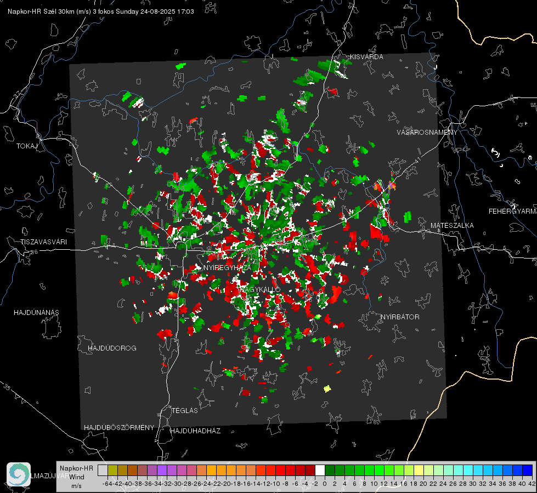Click the FEHÉRGYARMAT label at right edge
Screen dimensions: 537x493
[513, 211]
